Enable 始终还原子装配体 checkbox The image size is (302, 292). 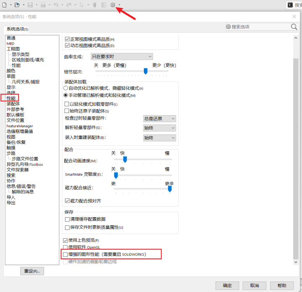pos(67,111)
